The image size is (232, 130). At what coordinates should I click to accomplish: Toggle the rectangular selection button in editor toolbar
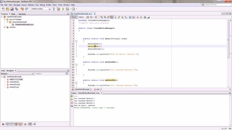click(115, 17)
